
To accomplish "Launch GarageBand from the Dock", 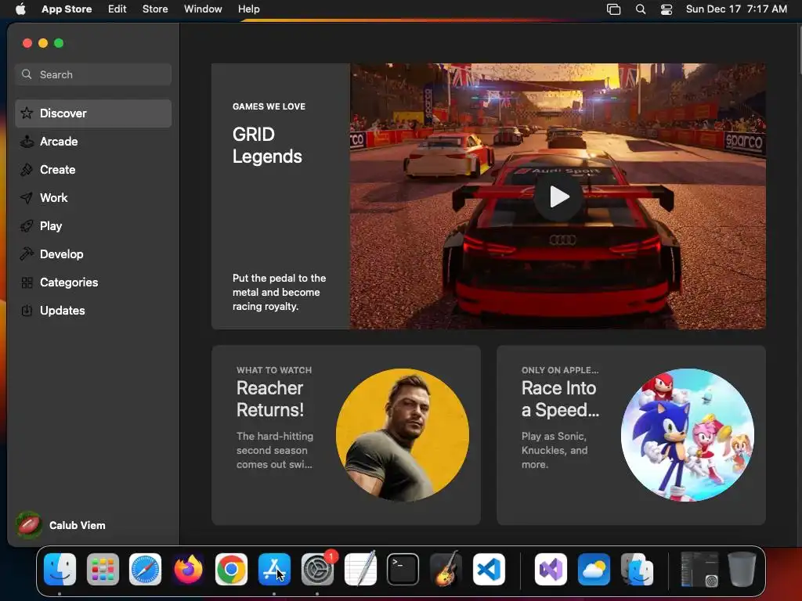I will [x=446, y=568].
